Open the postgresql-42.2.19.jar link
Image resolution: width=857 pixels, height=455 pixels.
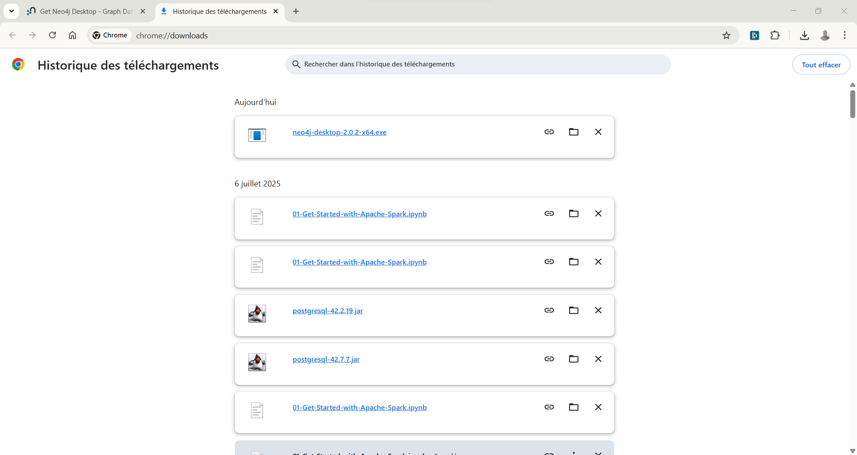click(x=328, y=310)
